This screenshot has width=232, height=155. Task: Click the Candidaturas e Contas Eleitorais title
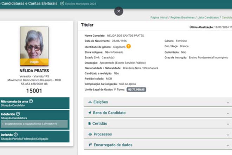(28, 4)
